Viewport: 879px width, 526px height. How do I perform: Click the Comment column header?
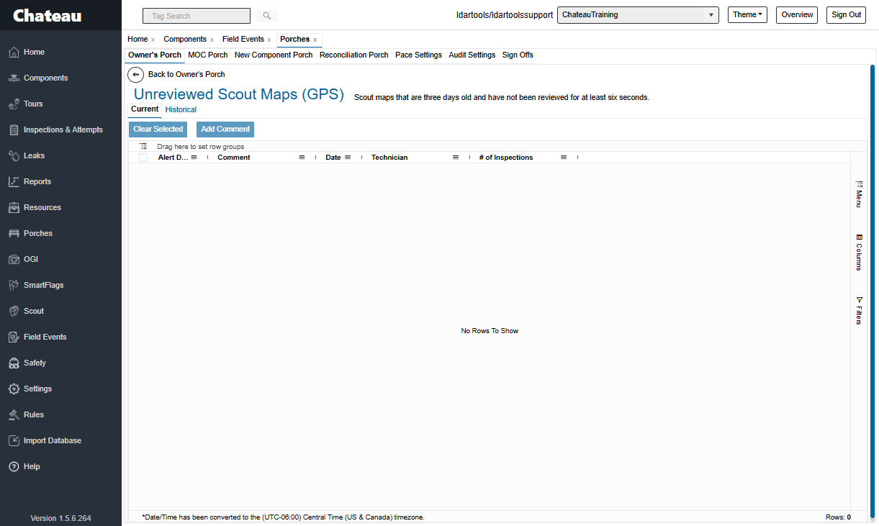(234, 157)
